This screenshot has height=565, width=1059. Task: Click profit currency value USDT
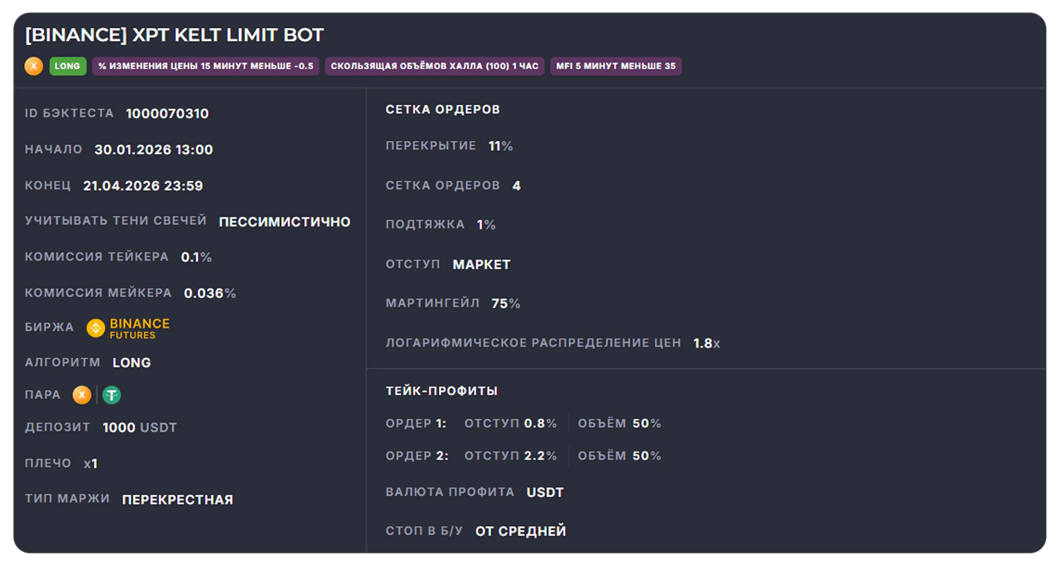click(x=545, y=492)
